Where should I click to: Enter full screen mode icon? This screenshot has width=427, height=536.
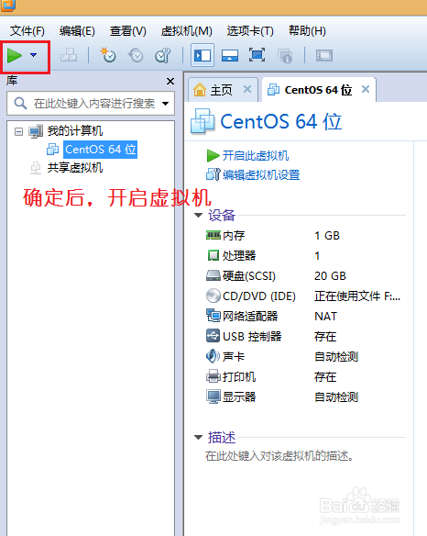pos(257,55)
